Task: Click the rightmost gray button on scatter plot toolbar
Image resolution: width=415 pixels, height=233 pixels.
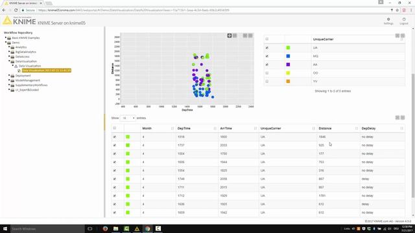Action: tap(250, 36)
